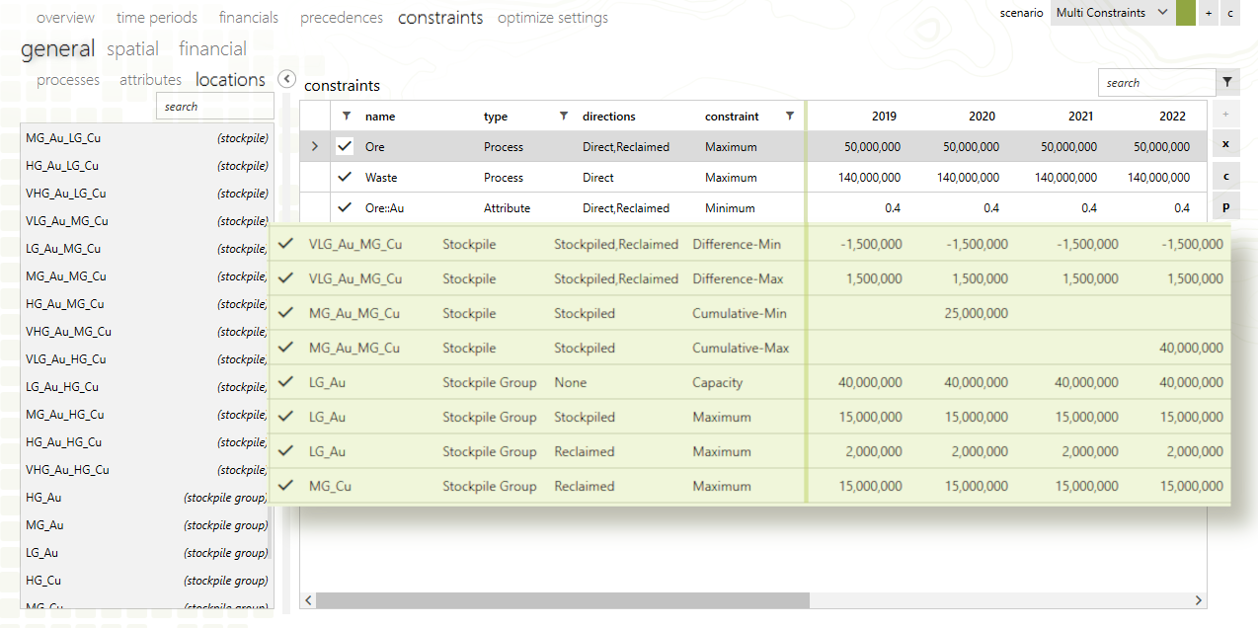Open the overview tab
The height and width of the screenshot is (628, 1258).
pyautogui.click(x=65, y=18)
